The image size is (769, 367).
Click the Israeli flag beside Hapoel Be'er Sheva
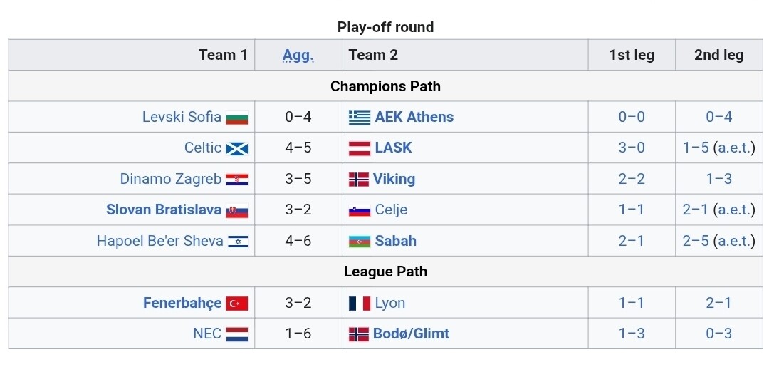tap(238, 241)
